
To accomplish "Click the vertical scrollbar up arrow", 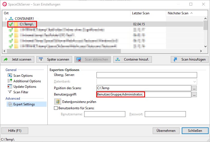I will (205, 18).
